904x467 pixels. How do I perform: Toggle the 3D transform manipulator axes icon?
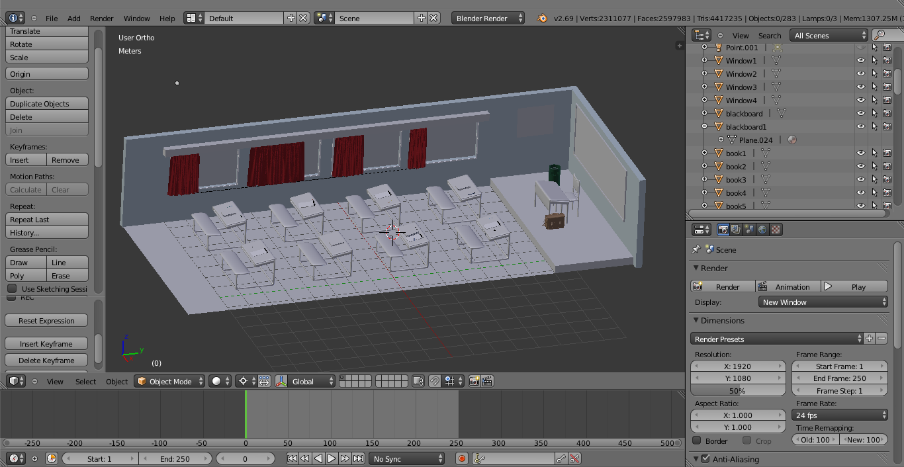[282, 381]
